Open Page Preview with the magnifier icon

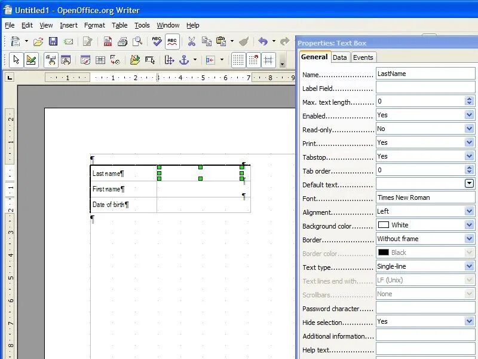pos(137,41)
